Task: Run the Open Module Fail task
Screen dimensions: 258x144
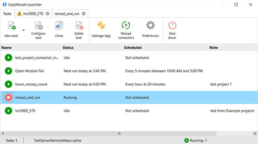Action: (x=8, y=71)
